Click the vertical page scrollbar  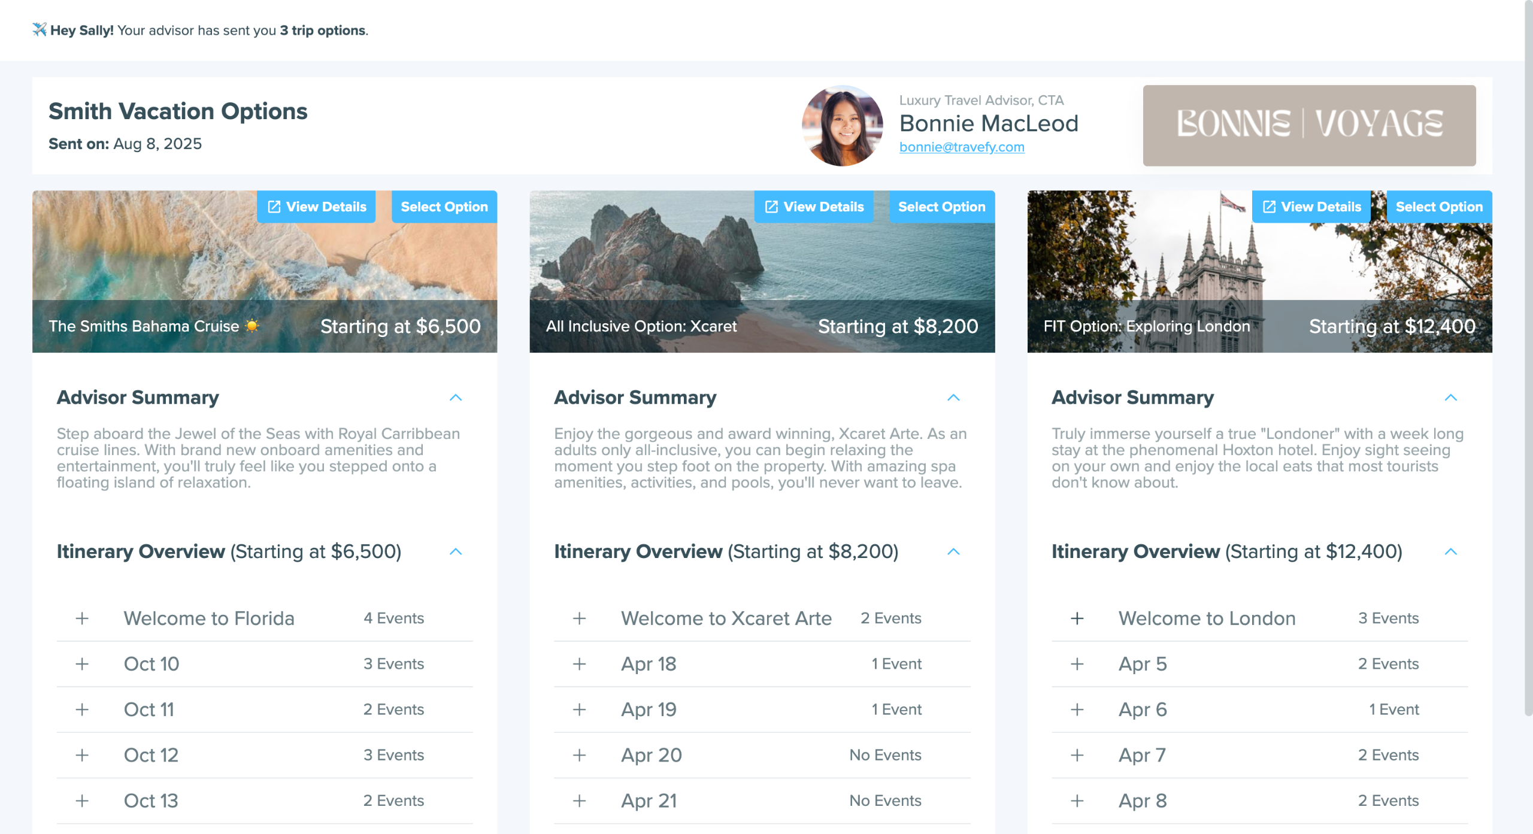(x=1528, y=359)
